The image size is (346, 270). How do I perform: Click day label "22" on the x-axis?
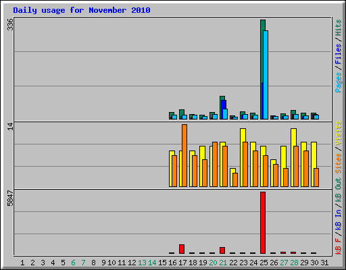233,263
